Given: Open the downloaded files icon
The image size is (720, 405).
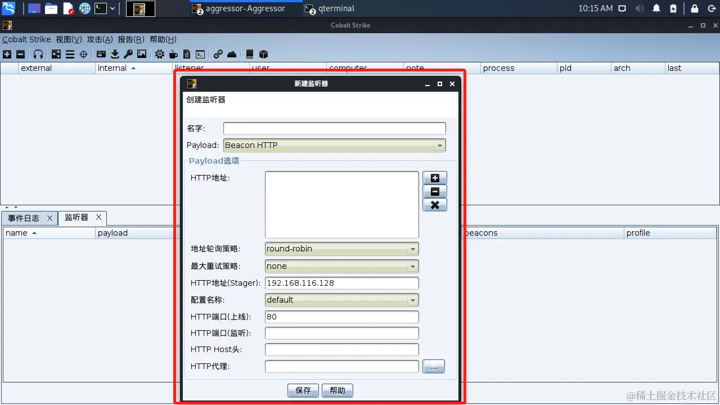Looking at the screenshot, I should (x=115, y=54).
